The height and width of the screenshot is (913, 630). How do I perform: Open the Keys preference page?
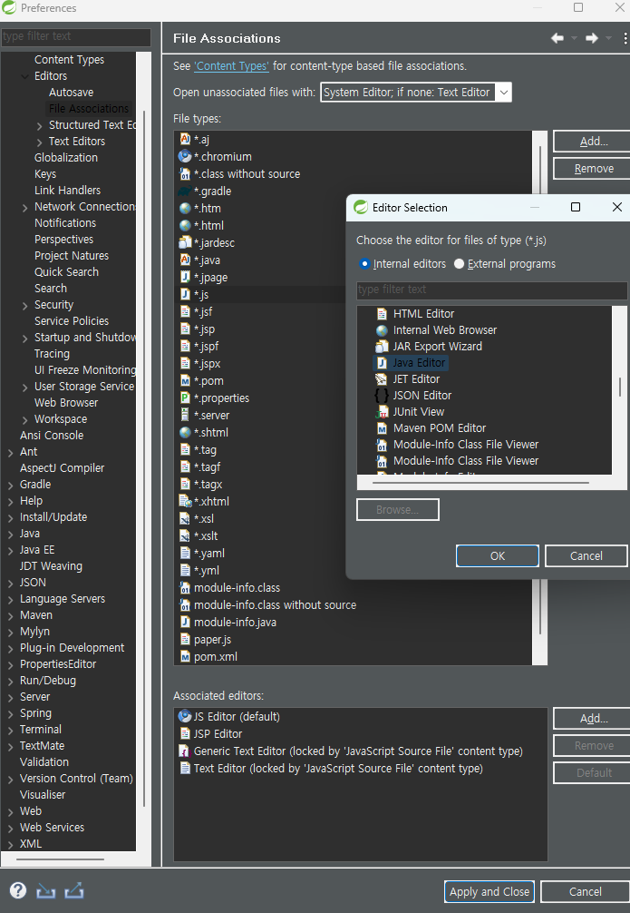pyautogui.click(x=45, y=173)
